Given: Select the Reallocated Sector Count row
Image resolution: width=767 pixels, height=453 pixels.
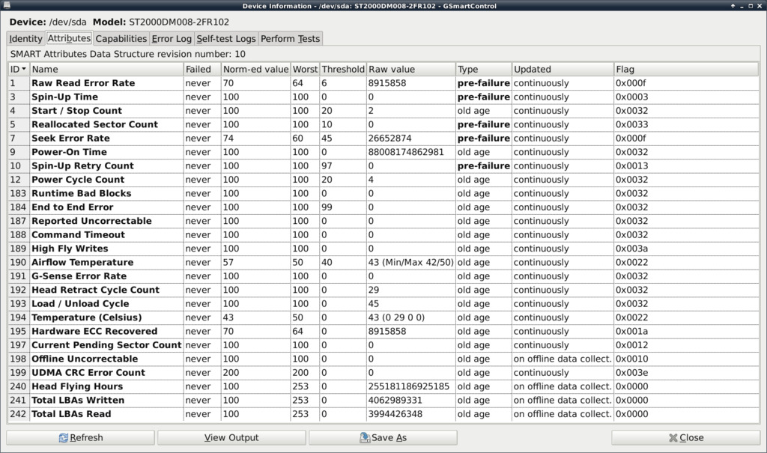Looking at the screenshot, I should (x=94, y=124).
